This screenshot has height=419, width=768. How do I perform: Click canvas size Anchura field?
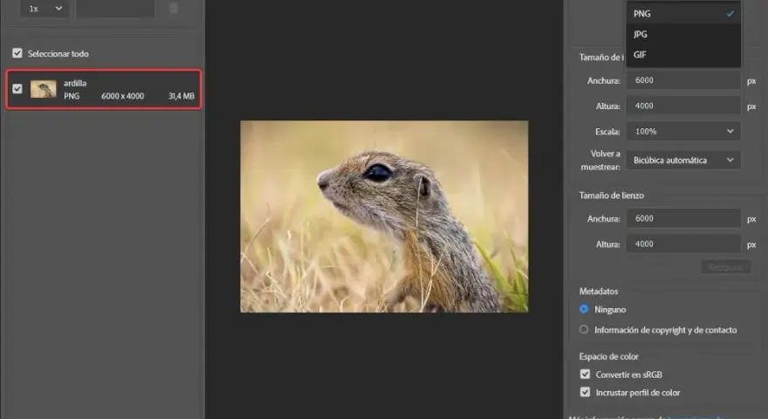pyautogui.click(x=683, y=218)
